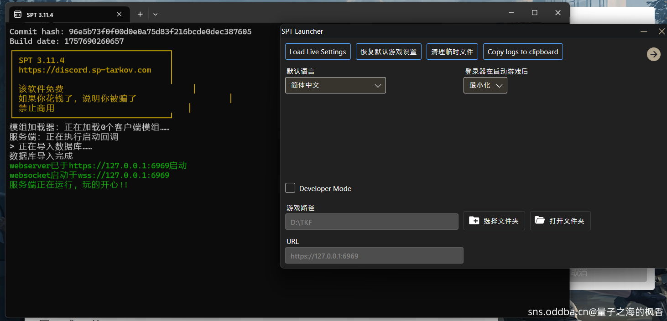Click the websocket启动于wss://127.0.0.1:6969 line
Viewport: 667px width, 321px height.
89,175
